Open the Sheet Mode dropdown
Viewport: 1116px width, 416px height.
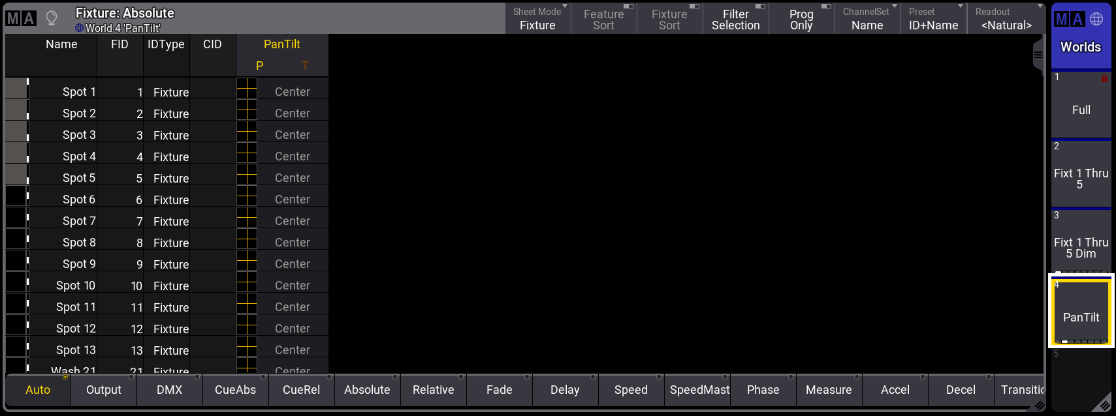537,19
